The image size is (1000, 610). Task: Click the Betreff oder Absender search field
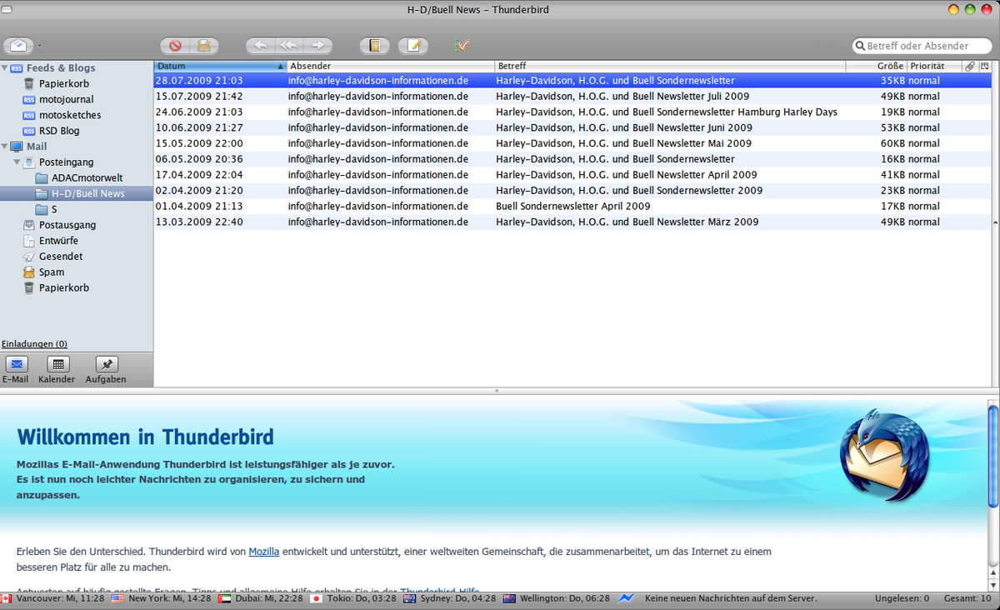[927, 46]
